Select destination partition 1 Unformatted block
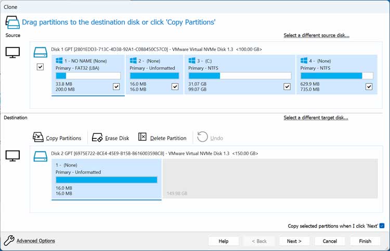Screen dimensions: 390x251 click(x=107, y=179)
